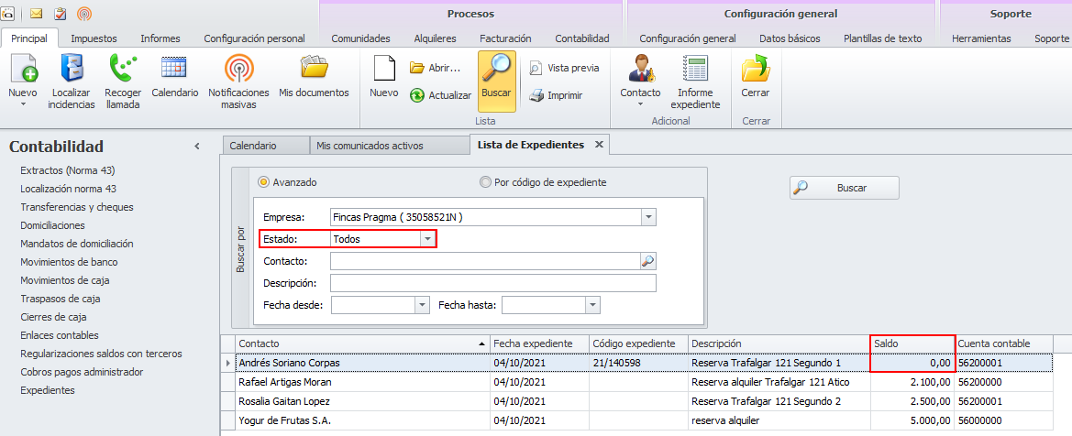The width and height of the screenshot is (1072, 436).
Task: Click the Localizar incidencias icon
Action: point(72,71)
